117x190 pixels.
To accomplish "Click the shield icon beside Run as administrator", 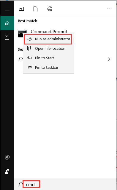I will click(x=29, y=39).
